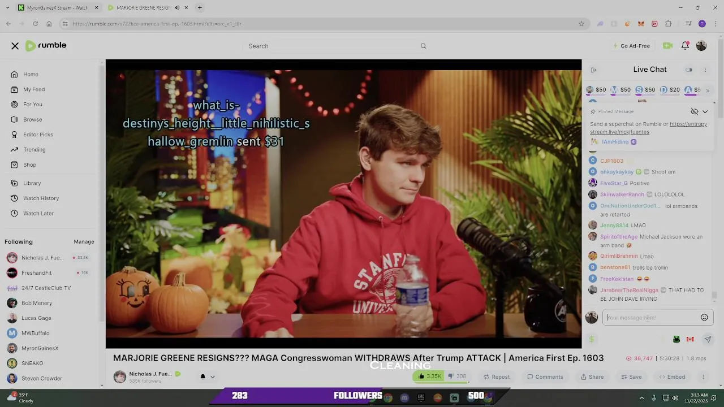Open browser extensions puzzle icon
The width and height of the screenshot is (724, 407).
669,24
